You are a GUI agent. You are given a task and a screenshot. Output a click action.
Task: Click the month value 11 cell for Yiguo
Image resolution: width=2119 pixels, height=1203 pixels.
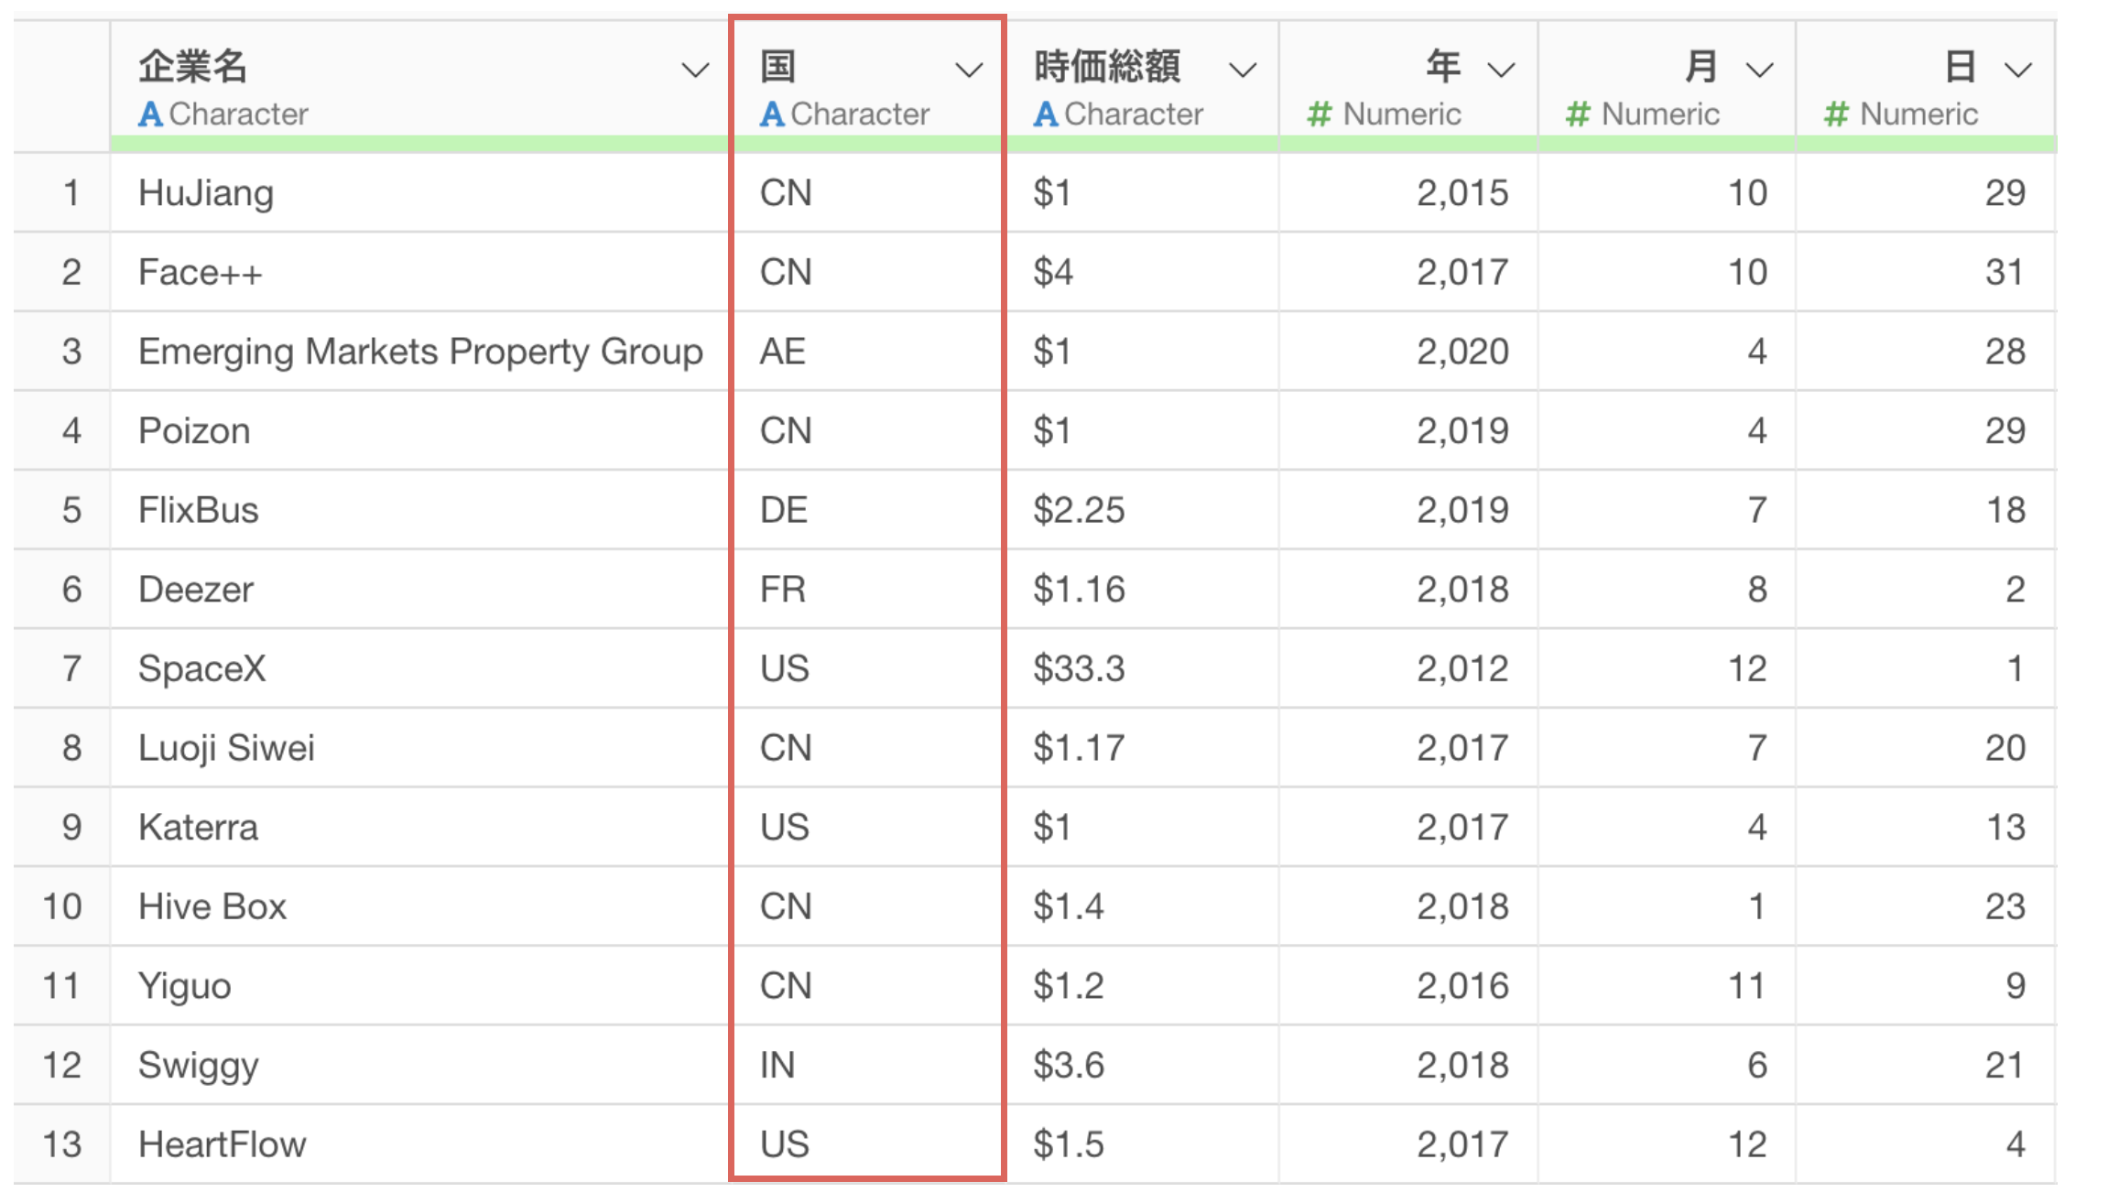click(x=1667, y=986)
